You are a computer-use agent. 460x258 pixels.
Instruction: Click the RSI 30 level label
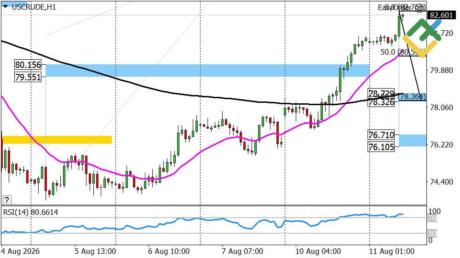coord(432,234)
